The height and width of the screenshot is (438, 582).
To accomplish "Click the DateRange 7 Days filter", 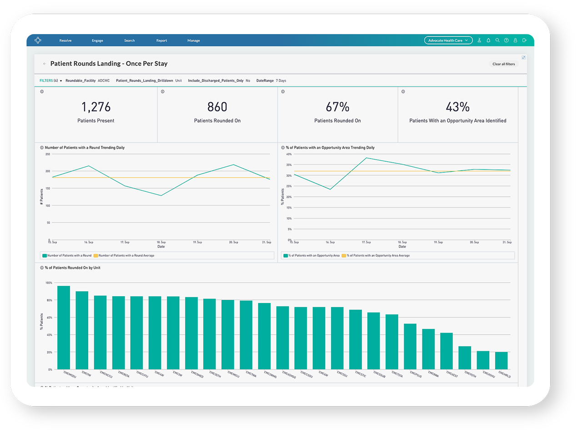I will pos(271,81).
